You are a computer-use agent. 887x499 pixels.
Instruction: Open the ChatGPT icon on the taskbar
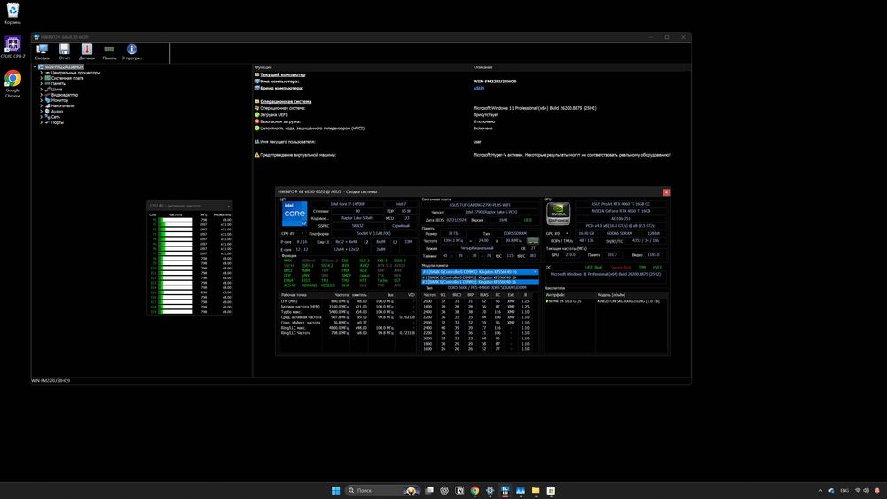point(444,490)
